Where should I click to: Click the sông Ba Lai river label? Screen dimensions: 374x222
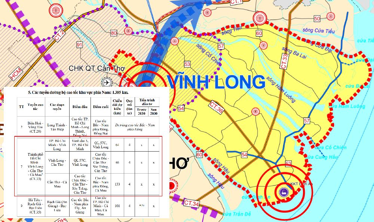point(294,53)
